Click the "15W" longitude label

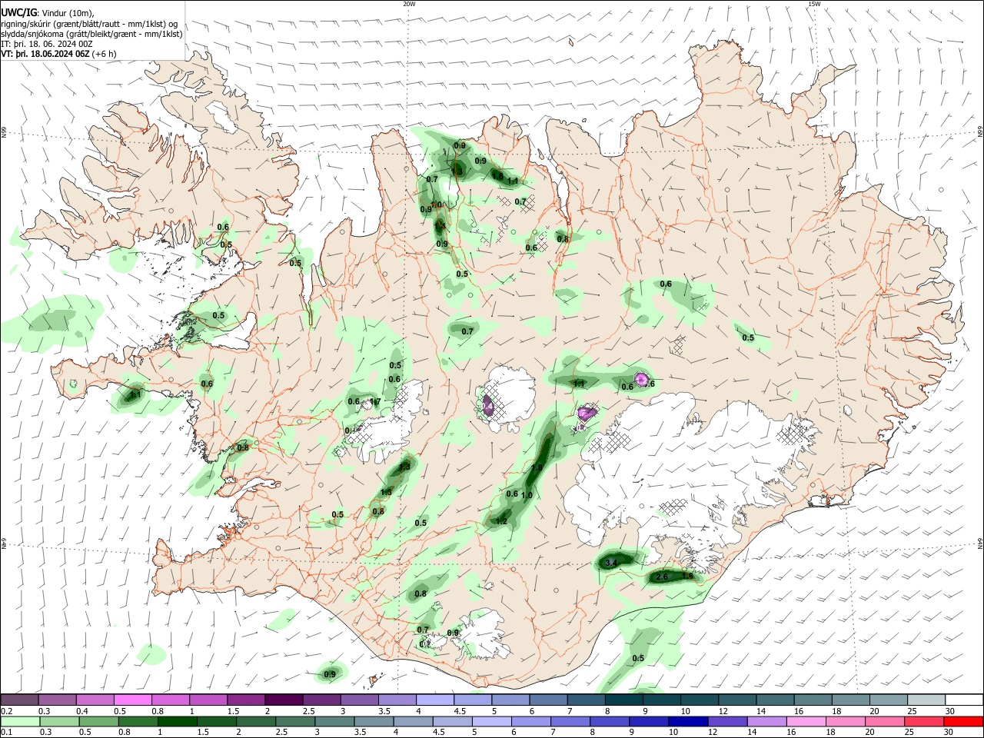[x=814, y=4]
